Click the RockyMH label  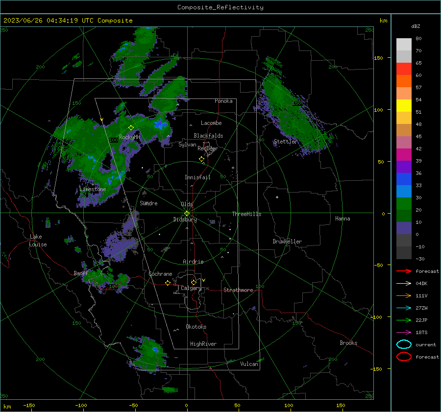[x=129, y=137]
